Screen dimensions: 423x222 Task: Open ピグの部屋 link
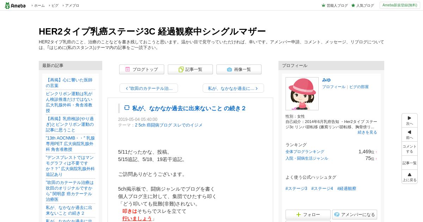pyautogui.click(x=359, y=87)
